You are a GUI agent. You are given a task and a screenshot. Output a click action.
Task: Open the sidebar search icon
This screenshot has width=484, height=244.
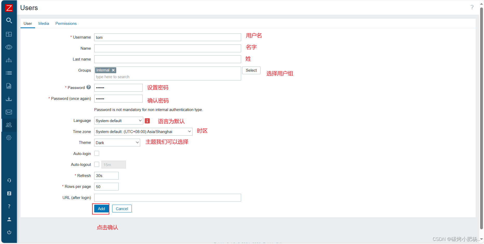pyautogui.click(x=9, y=20)
